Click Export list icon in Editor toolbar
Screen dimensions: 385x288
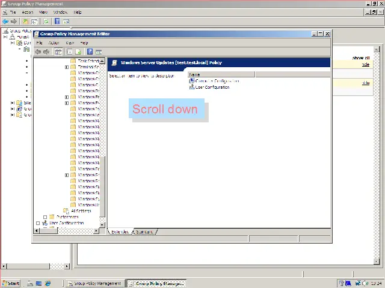coord(78,52)
